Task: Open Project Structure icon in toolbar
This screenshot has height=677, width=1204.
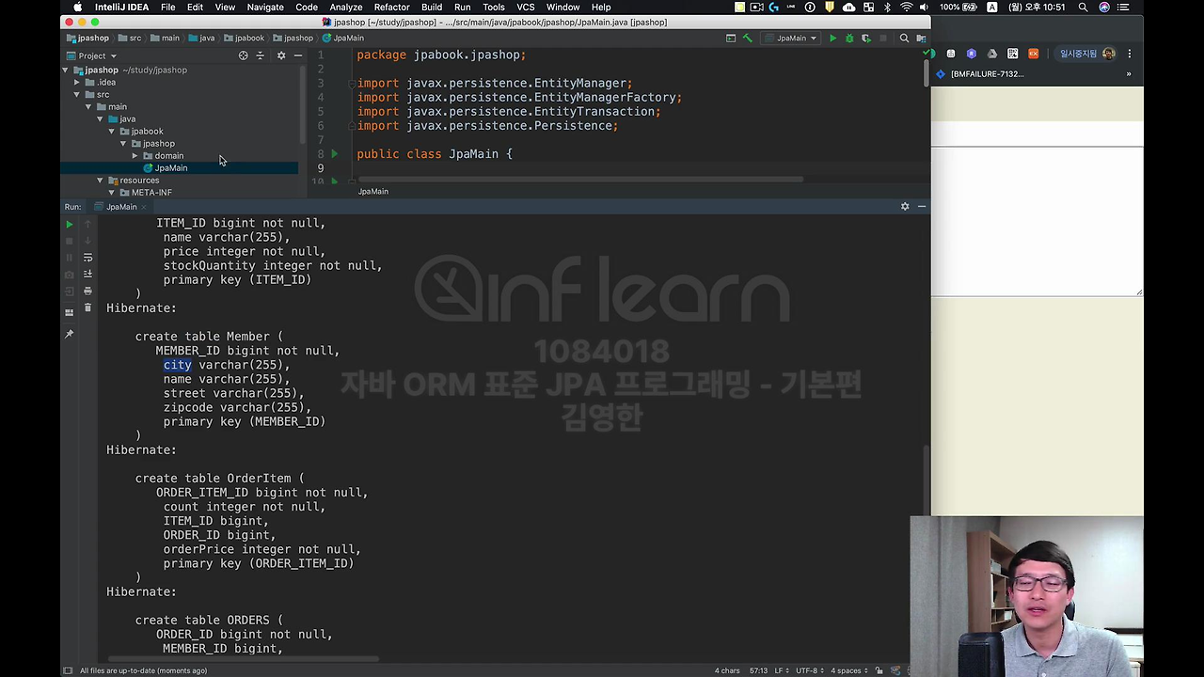Action: (x=920, y=39)
